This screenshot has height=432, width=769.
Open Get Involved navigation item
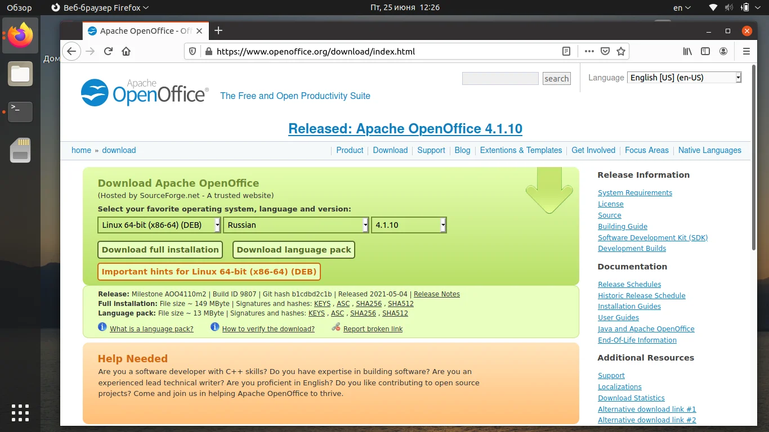(x=593, y=150)
